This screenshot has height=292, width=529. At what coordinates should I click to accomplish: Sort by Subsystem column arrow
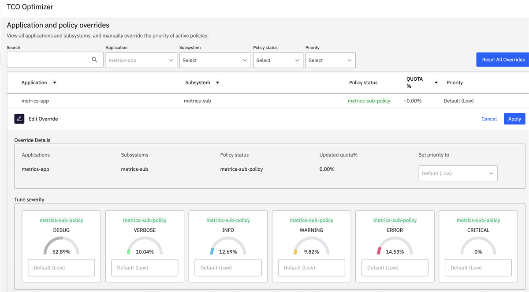click(217, 83)
